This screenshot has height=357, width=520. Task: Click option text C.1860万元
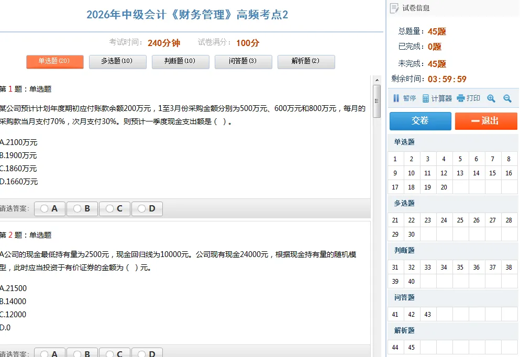coord(18,169)
